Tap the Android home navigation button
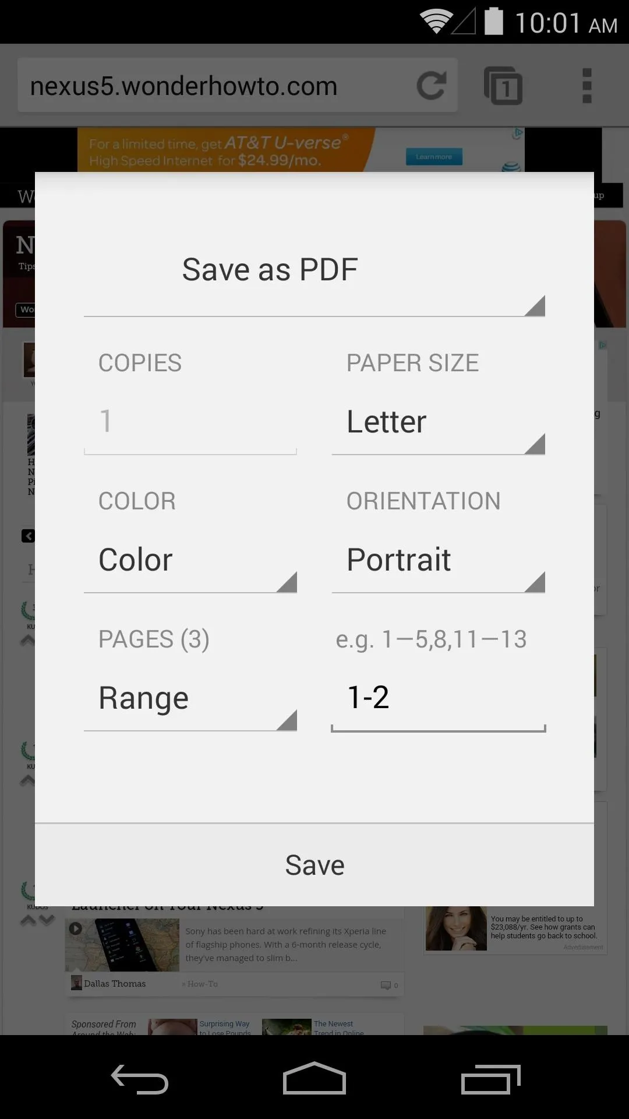This screenshot has height=1119, width=629. pyautogui.click(x=314, y=1078)
